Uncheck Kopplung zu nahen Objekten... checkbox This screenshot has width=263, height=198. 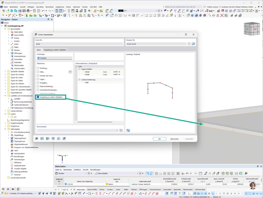[38, 97]
